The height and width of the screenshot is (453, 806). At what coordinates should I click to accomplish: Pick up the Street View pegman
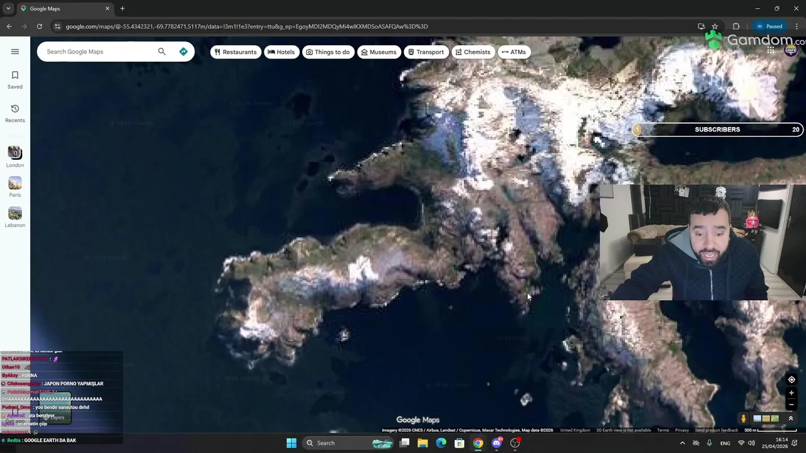point(743,418)
